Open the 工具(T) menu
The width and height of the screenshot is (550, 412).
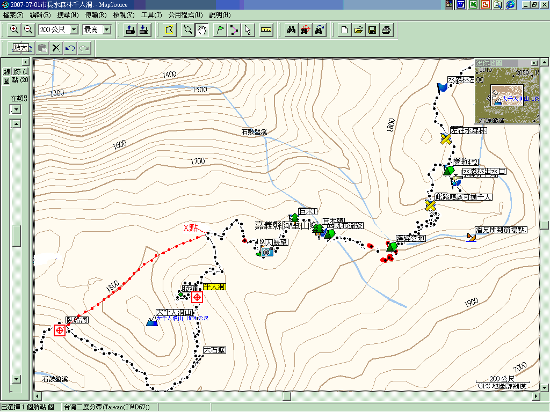click(x=151, y=14)
